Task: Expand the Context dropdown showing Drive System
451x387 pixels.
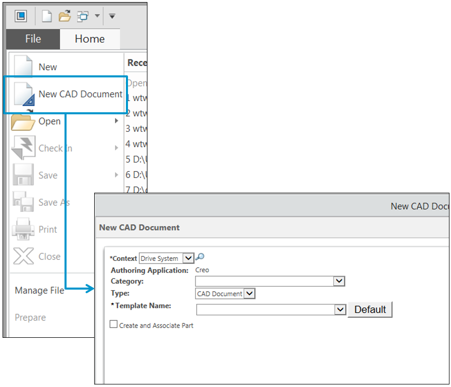Action: (x=188, y=258)
